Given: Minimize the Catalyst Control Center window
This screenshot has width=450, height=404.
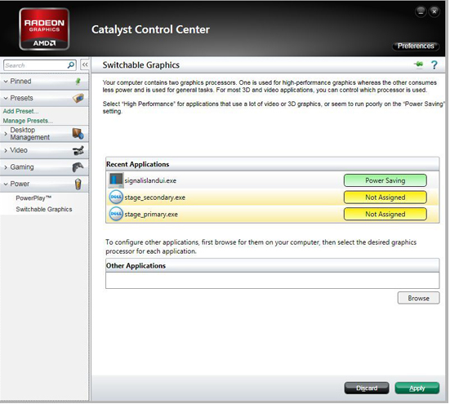Looking at the screenshot, I should point(421,11).
